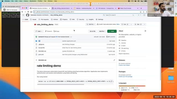
Task: Open Redislabs-Solution-Architects breadcrumb link
Action: [39, 15]
